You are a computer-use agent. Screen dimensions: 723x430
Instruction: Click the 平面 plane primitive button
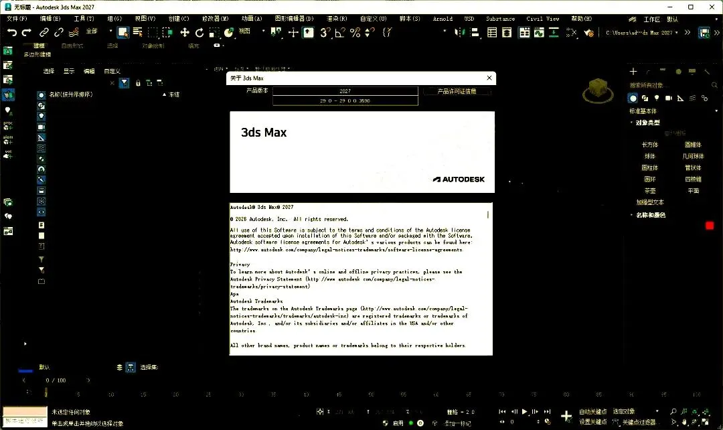694,190
